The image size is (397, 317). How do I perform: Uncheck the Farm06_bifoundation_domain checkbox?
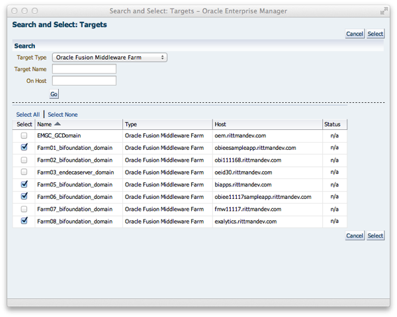pos(24,196)
